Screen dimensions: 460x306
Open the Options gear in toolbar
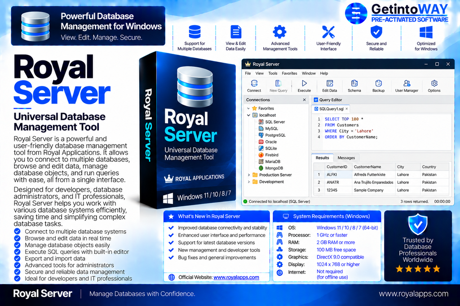434,83
